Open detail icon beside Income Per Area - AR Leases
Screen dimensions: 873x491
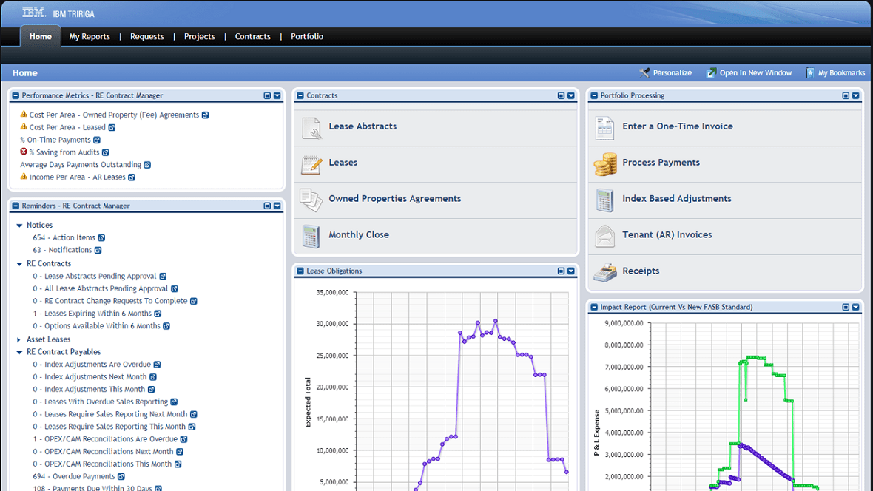132,177
